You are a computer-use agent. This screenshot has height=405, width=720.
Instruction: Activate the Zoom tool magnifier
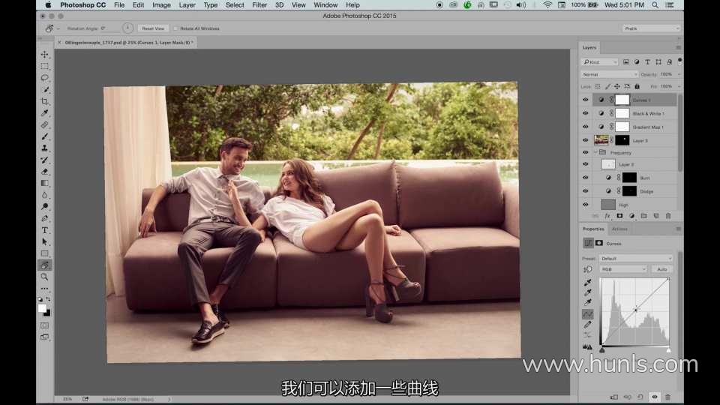[45, 277]
